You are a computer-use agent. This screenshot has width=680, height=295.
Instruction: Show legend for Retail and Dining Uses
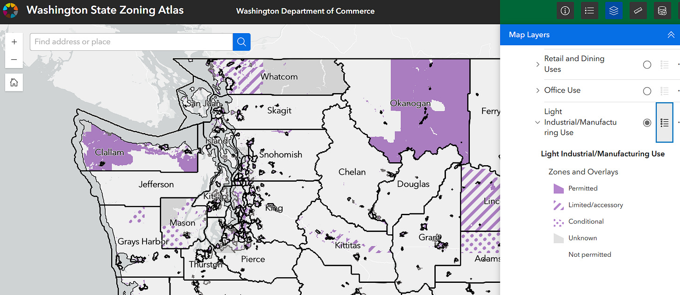[665, 65]
